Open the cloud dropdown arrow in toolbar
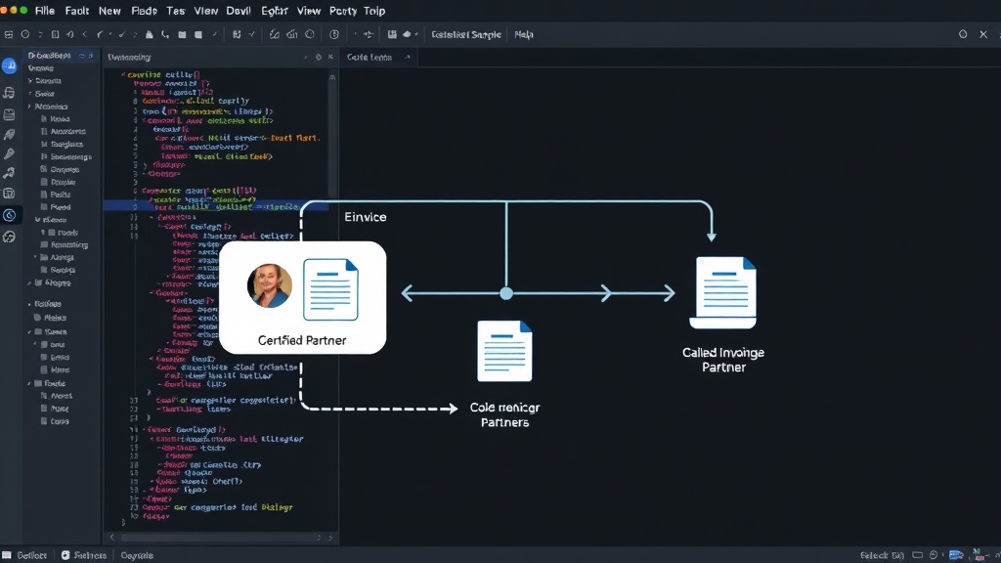This screenshot has height=563, width=1001. pyautogui.click(x=416, y=34)
